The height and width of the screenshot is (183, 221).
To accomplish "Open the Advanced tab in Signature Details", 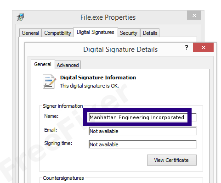I will pyautogui.click(x=68, y=65).
